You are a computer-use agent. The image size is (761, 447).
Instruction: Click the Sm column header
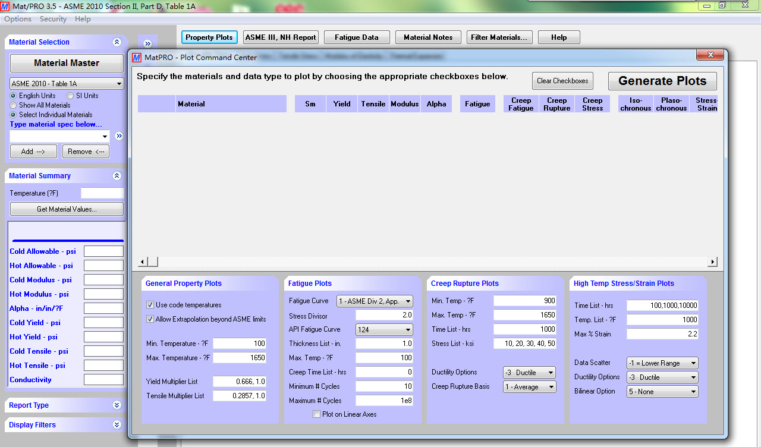[x=310, y=104]
